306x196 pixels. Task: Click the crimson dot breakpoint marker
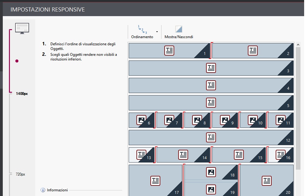[17, 61]
